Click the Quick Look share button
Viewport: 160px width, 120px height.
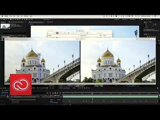pos(153,39)
